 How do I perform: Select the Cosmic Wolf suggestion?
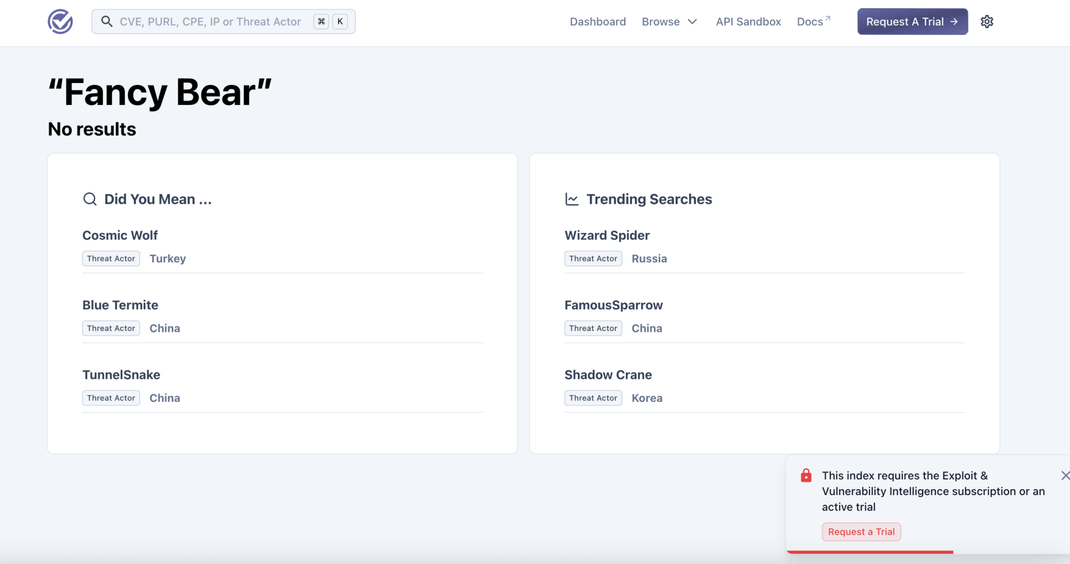(120, 235)
